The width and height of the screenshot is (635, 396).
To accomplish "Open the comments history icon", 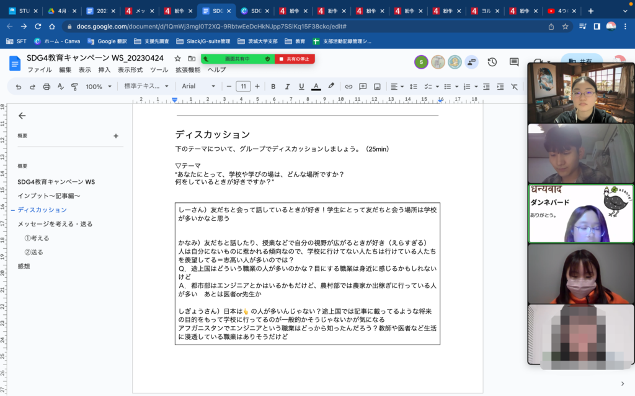I will [x=513, y=62].
